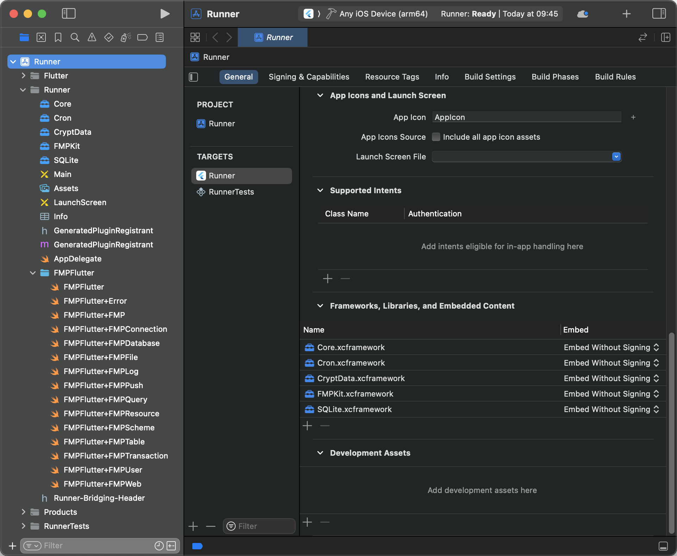The height and width of the screenshot is (556, 677).
Task: Switch to Build Settings tab
Action: tap(490, 77)
